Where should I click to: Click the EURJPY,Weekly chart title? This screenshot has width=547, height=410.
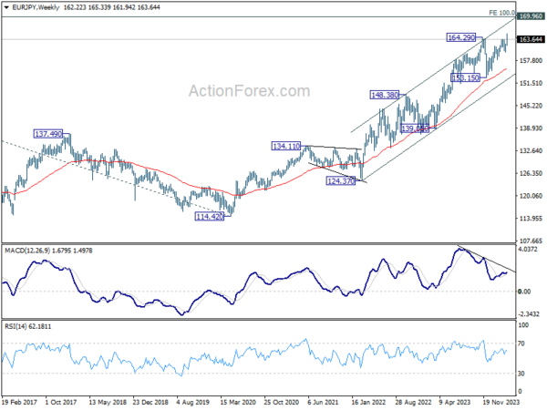pyautogui.click(x=36, y=7)
